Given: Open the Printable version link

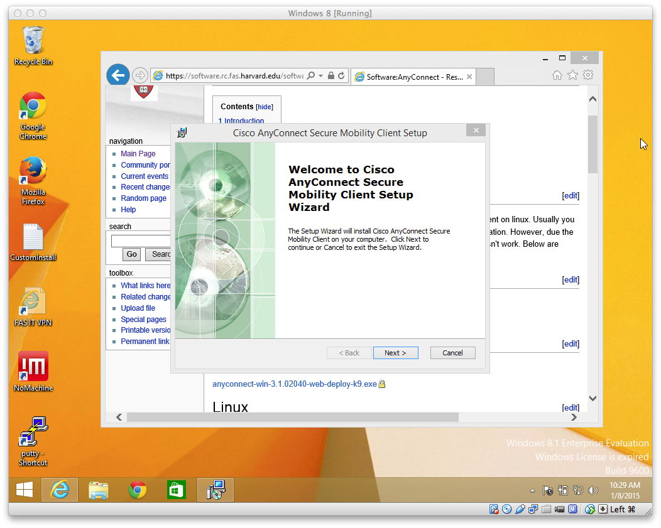Looking at the screenshot, I should click(145, 330).
